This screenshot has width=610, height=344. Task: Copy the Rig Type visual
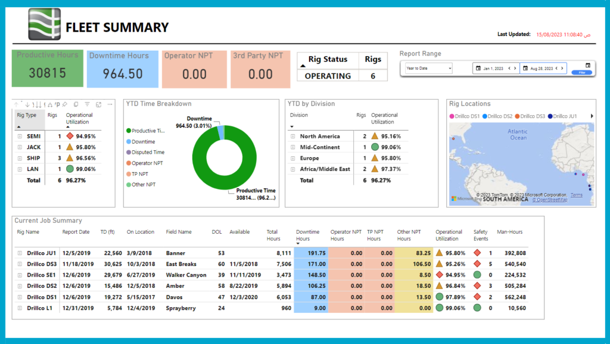(76, 104)
